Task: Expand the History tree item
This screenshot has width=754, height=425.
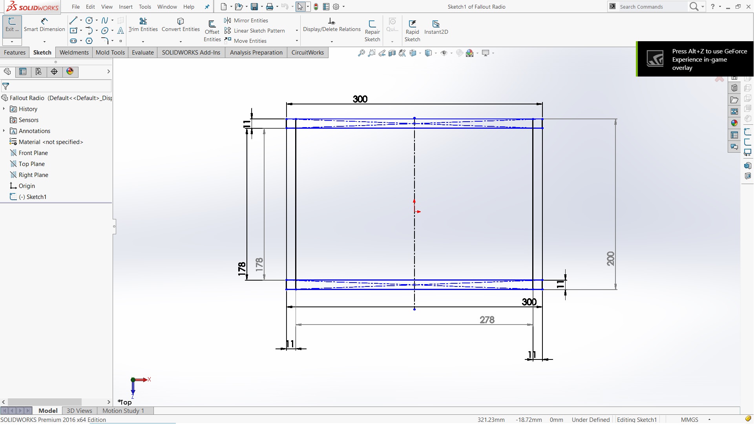Action: pos(4,109)
